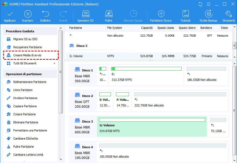Viewport: 237px width, 163px height.
Task: Select Disco 1 Base MBR disk label
Action: 83,75
